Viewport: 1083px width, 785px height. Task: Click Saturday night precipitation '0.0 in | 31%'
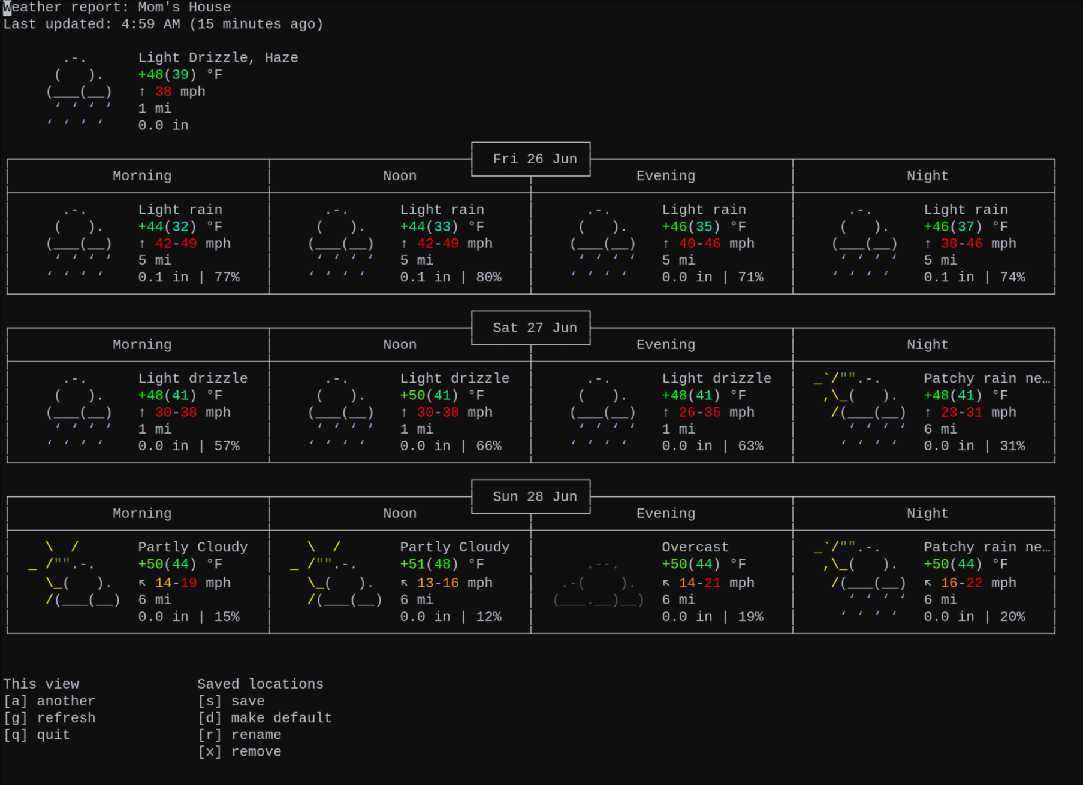[975, 446]
